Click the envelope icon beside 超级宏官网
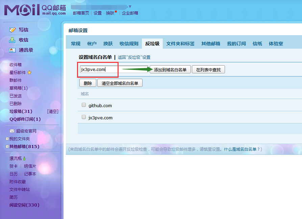This screenshot has width=302, height=219. tap(12, 131)
